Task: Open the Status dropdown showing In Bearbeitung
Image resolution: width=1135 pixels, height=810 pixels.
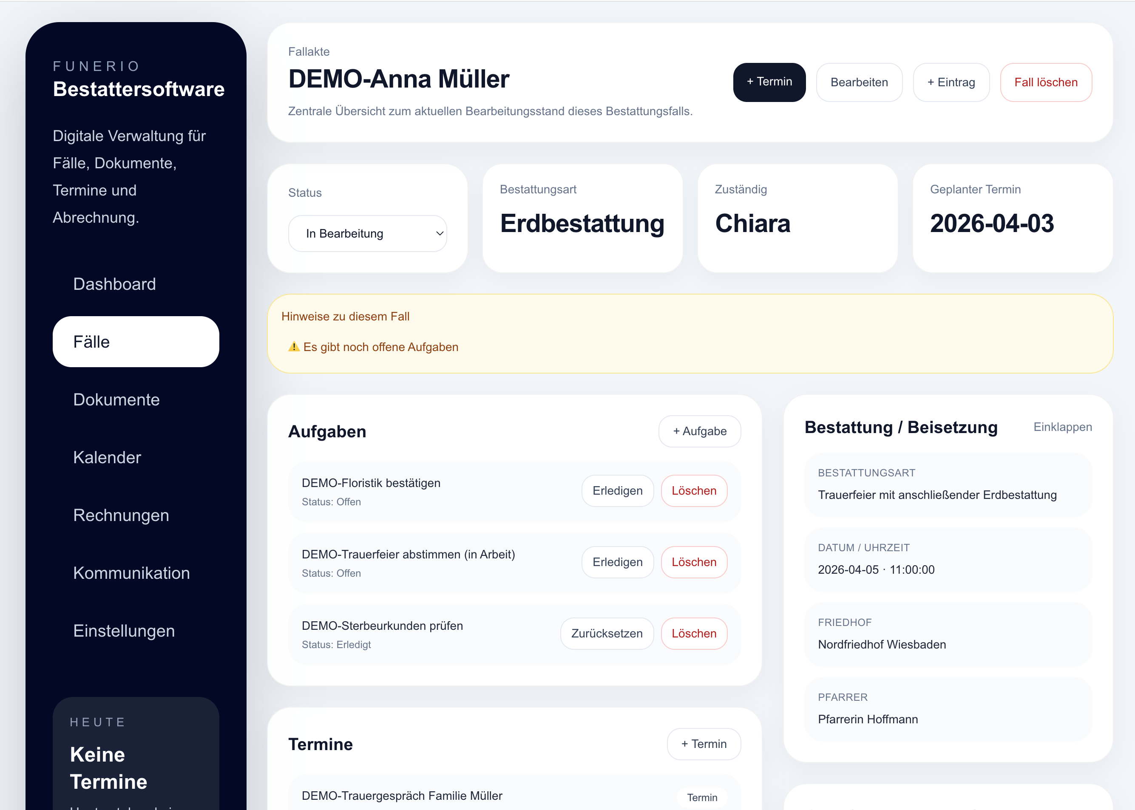Action: pos(367,233)
